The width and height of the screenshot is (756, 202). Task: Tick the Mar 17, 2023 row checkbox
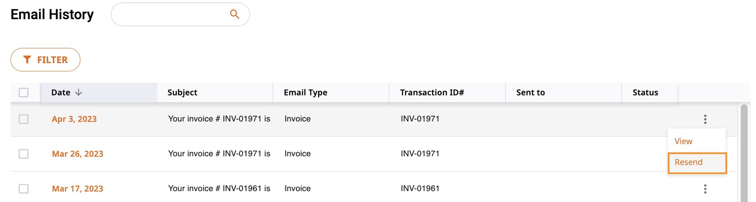(24, 189)
